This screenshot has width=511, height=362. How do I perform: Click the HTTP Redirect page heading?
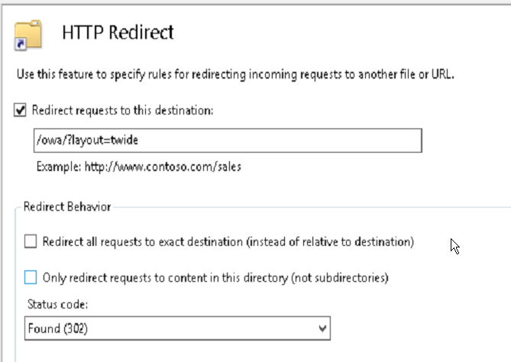click(x=118, y=33)
